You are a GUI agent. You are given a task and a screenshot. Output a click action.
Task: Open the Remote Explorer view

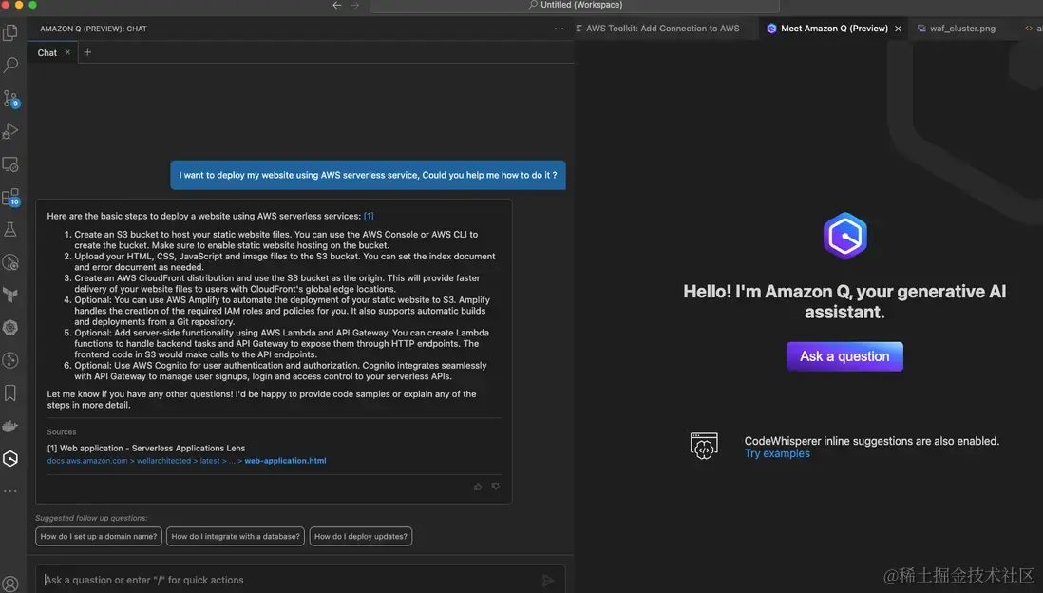(x=10, y=163)
